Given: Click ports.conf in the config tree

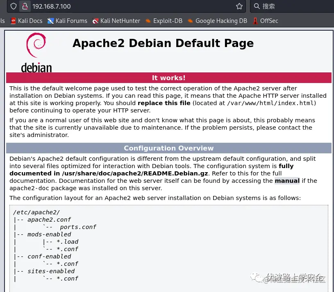Looking at the screenshot, I should pos(78,227).
